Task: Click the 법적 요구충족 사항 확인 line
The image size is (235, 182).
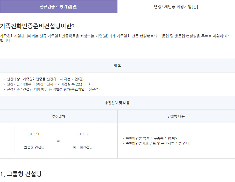Action: point(149,138)
